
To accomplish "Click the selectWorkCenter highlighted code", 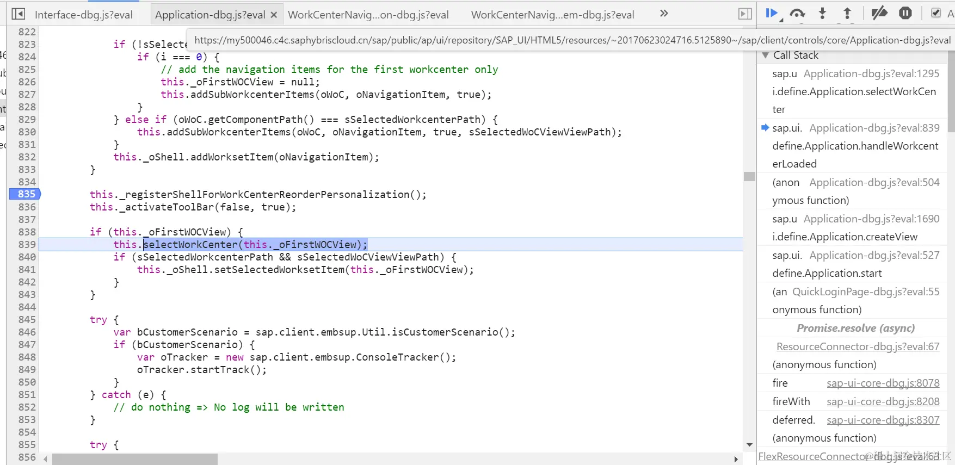I will pyautogui.click(x=255, y=244).
